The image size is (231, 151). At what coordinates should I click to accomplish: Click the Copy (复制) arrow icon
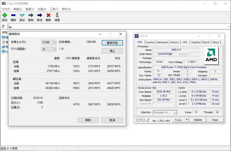(31, 15)
